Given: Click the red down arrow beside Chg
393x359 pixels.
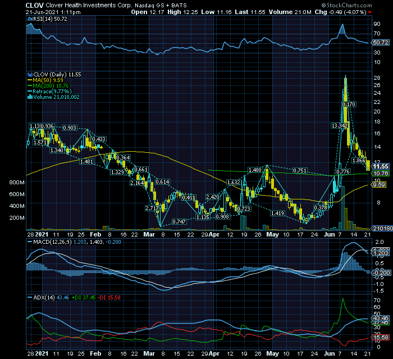Looking at the screenshot, I should click(x=369, y=12).
